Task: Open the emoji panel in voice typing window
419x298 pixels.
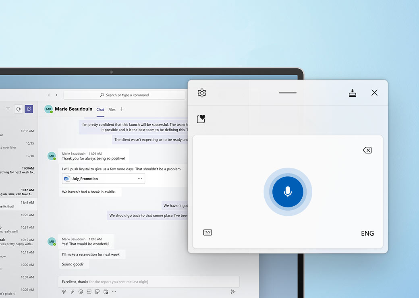Action: 201,119
